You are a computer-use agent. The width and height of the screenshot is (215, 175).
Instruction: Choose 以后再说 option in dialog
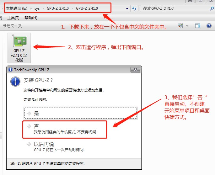81,147
